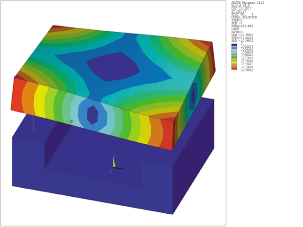The image size is (303, 227).
Task: Pick the red legend color swatch
Action: (x=233, y=68)
